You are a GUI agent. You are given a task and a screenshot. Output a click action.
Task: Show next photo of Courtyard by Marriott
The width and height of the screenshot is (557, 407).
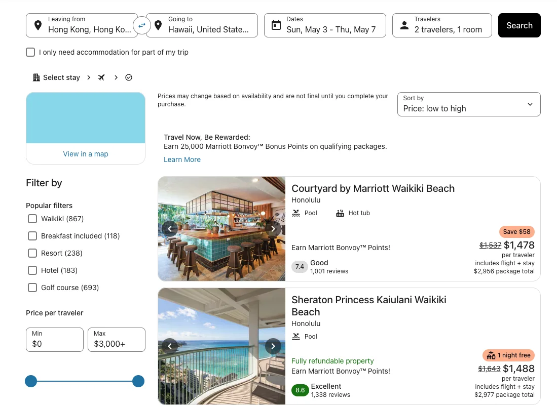[x=273, y=229]
